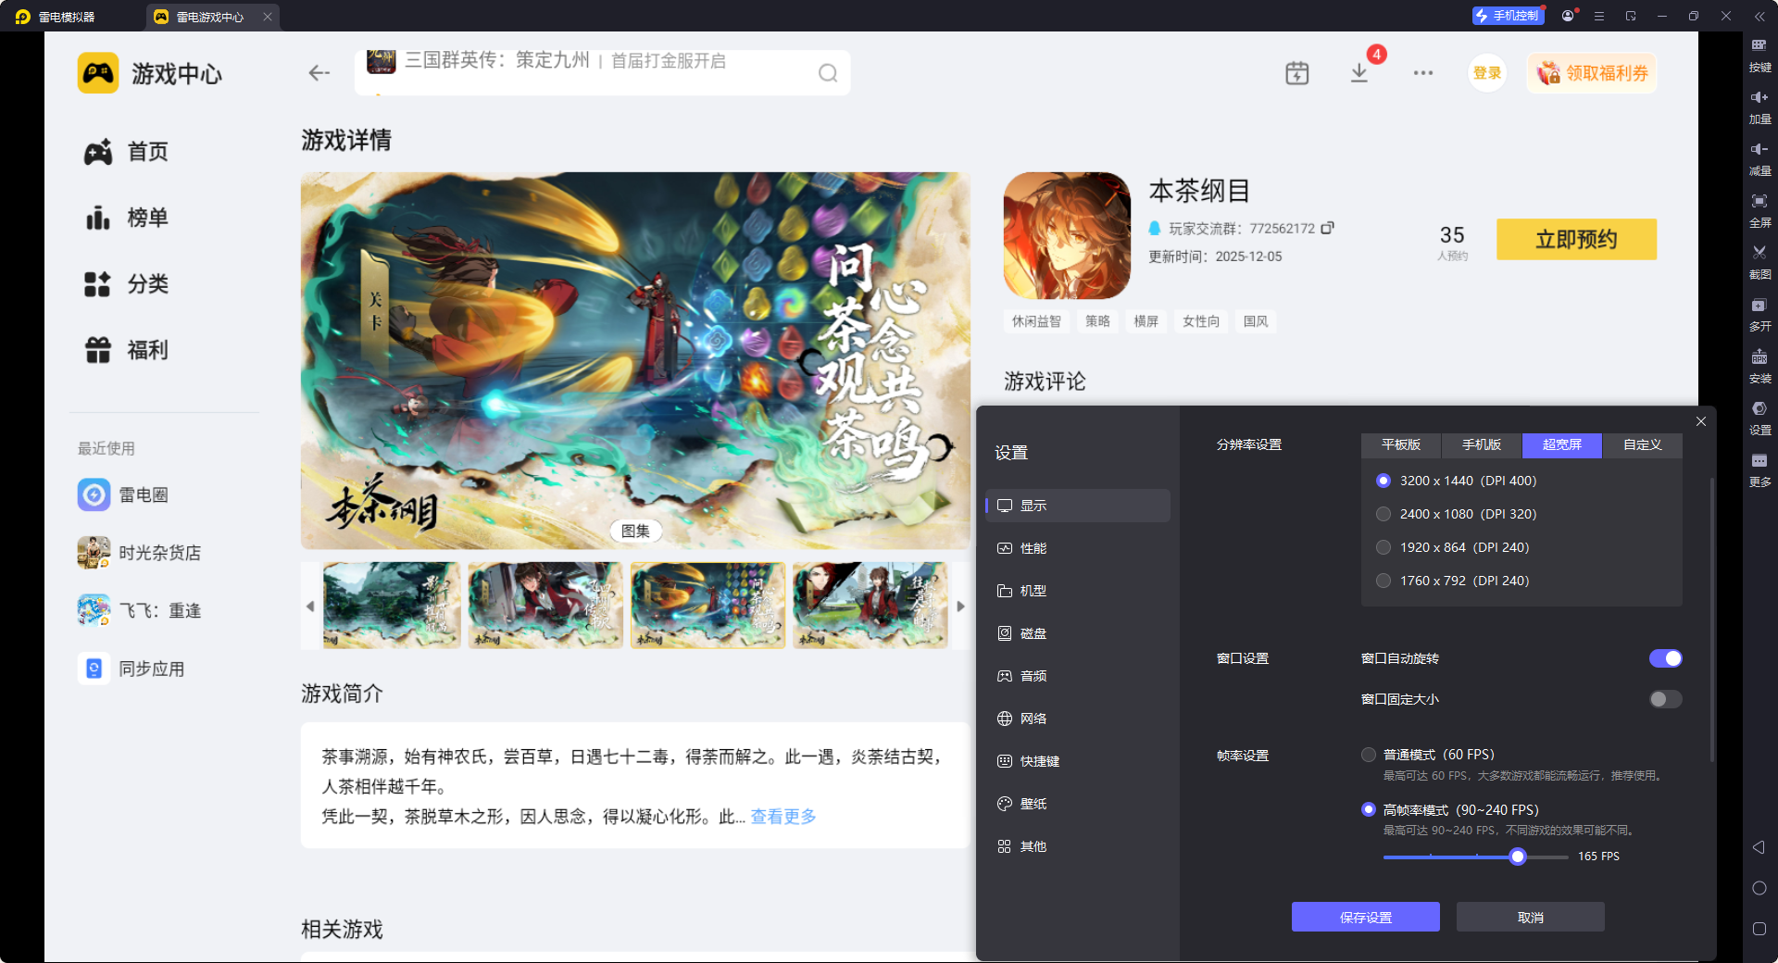1778x963 pixels.
Task: Go back with the left arrow icon
Action: coord(319,73)
